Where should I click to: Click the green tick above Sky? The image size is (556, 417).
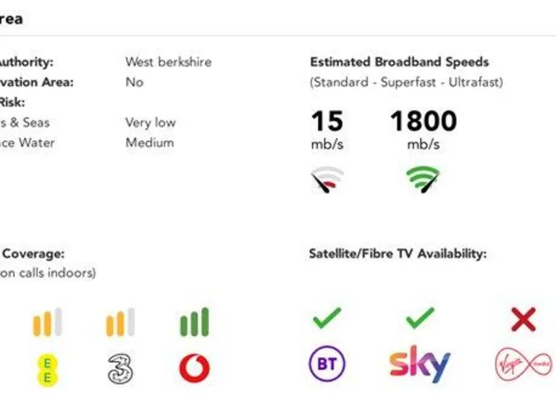(x=420, y=318)
